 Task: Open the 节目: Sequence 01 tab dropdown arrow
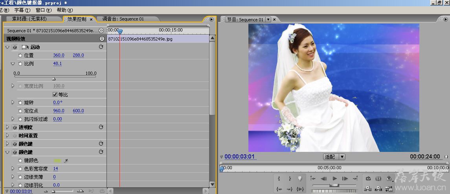268,20
